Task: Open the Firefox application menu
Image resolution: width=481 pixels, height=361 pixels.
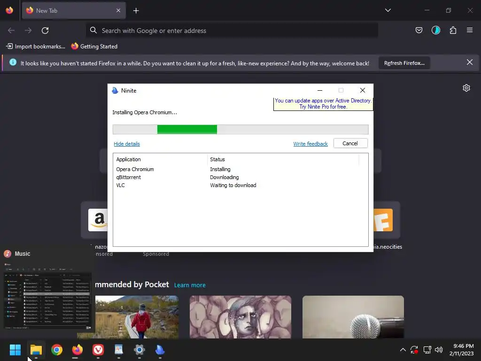Action: coord(470,30)
